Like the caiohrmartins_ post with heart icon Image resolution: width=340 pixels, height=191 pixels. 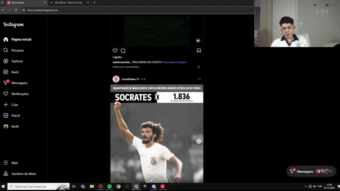(x=115, y=51)
